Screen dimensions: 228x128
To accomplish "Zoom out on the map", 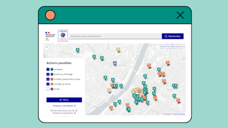I will (x=47, y=51).
